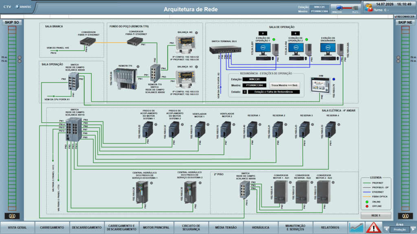Image resolution: width=417 pixels, height=234 pixels.
Task: Select Central Hidráulica Sistema 2 drive
Action: [x=191, y=193]
